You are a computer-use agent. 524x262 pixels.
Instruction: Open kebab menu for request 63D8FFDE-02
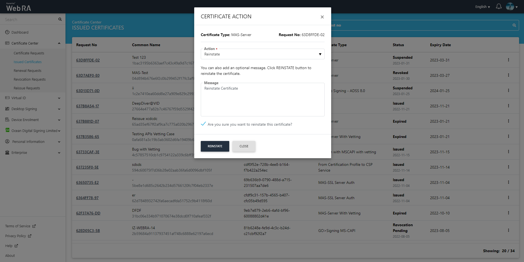click(x=508, y=60)
